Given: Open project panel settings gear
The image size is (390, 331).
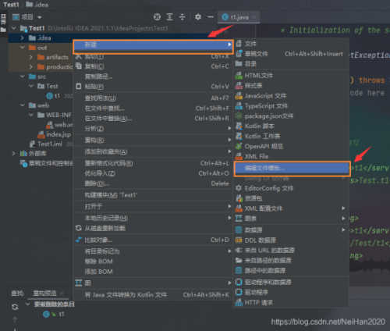Looking at the screenshot, I should 198,17.
